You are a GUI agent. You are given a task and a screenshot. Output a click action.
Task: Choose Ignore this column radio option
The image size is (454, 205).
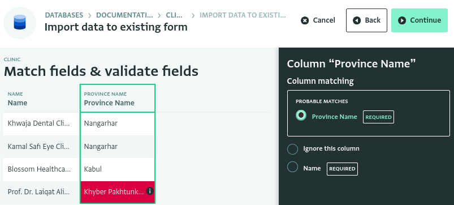click(x=292, y=149)
